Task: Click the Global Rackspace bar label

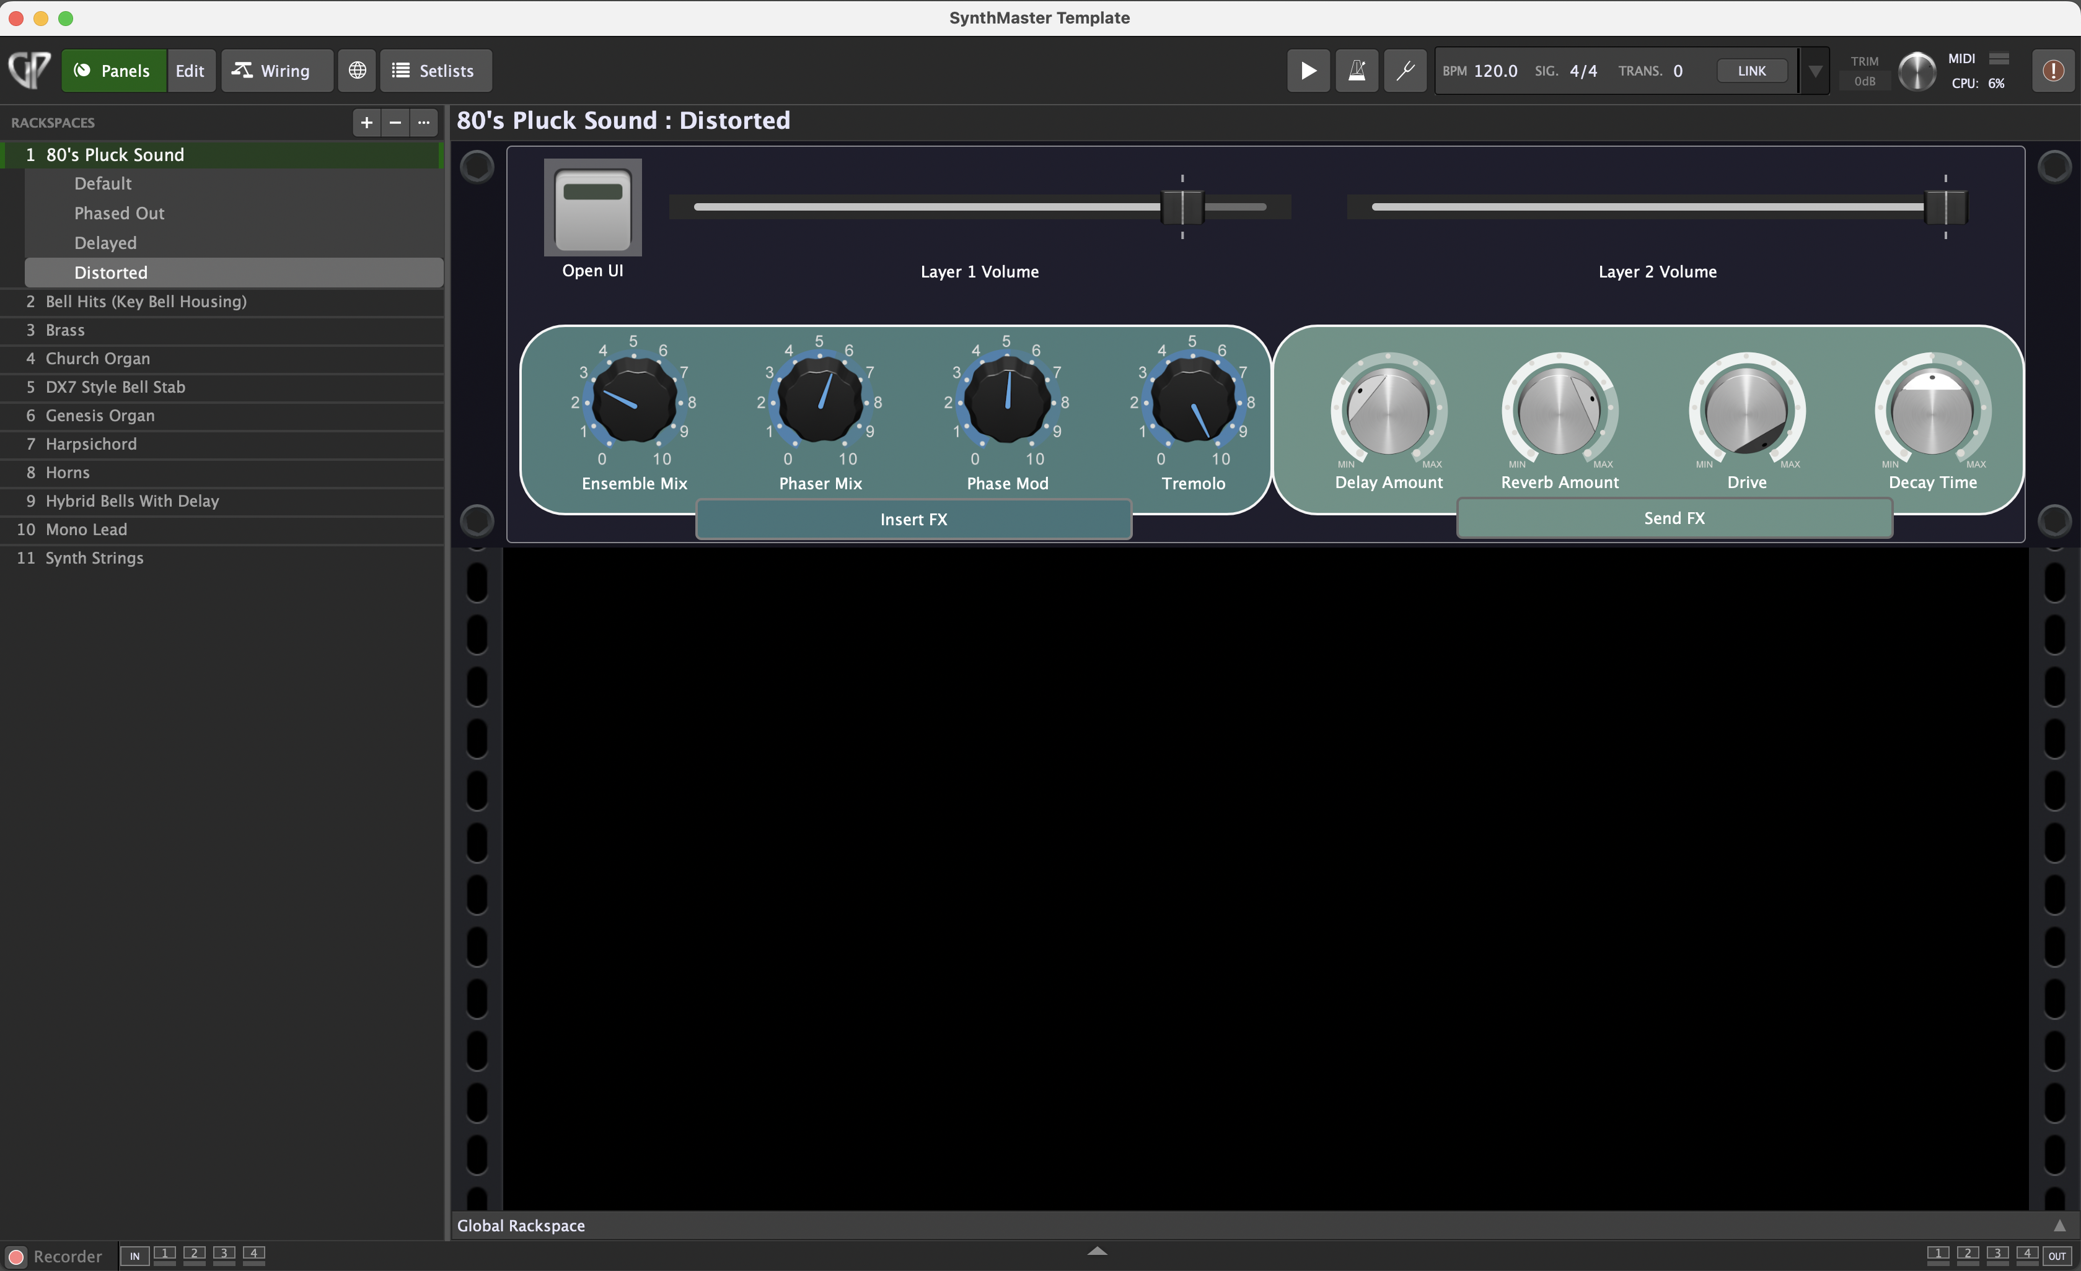Action: point(521,1225)
